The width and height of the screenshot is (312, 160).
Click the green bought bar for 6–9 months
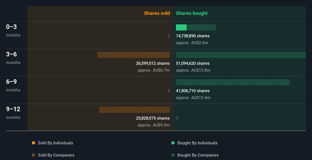click(x=233, y=82)
